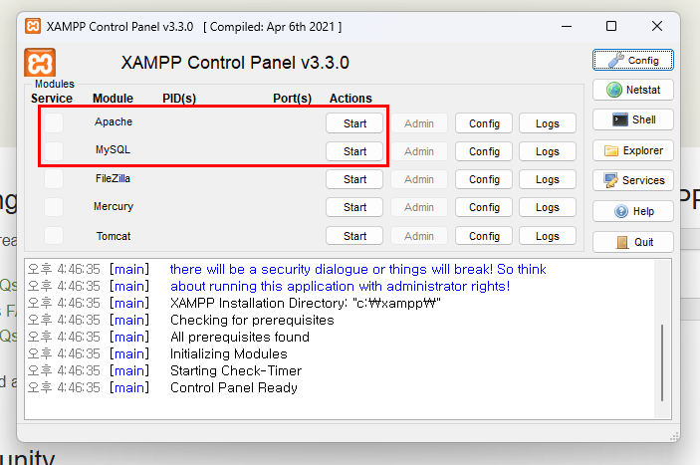Click the large XAMPP logo in the panel
Viewport: 700px width, 465px height.
(40, 63)
